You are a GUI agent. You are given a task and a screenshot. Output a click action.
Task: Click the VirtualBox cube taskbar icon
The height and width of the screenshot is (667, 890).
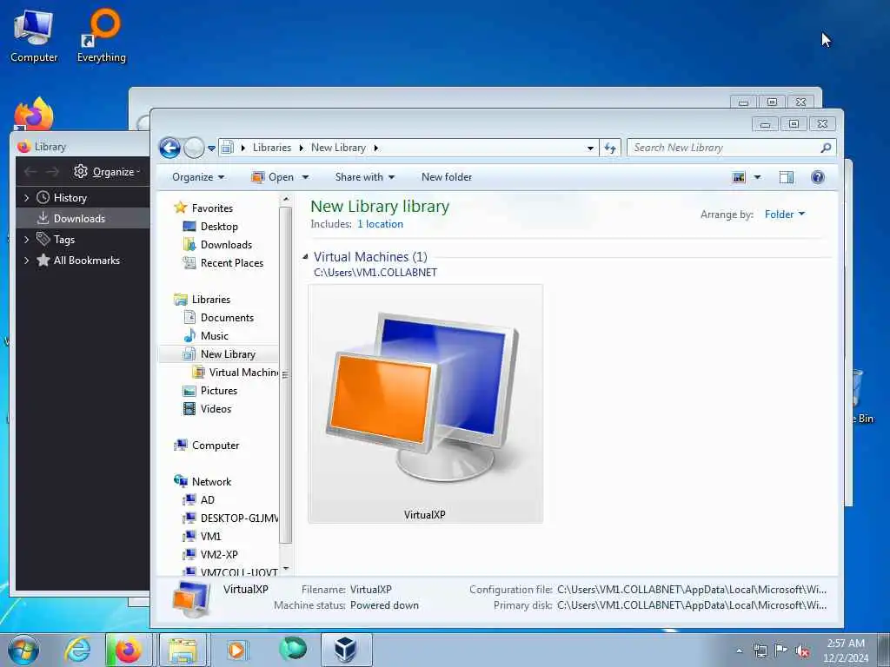pyautogui.click(x=346, y=650)
